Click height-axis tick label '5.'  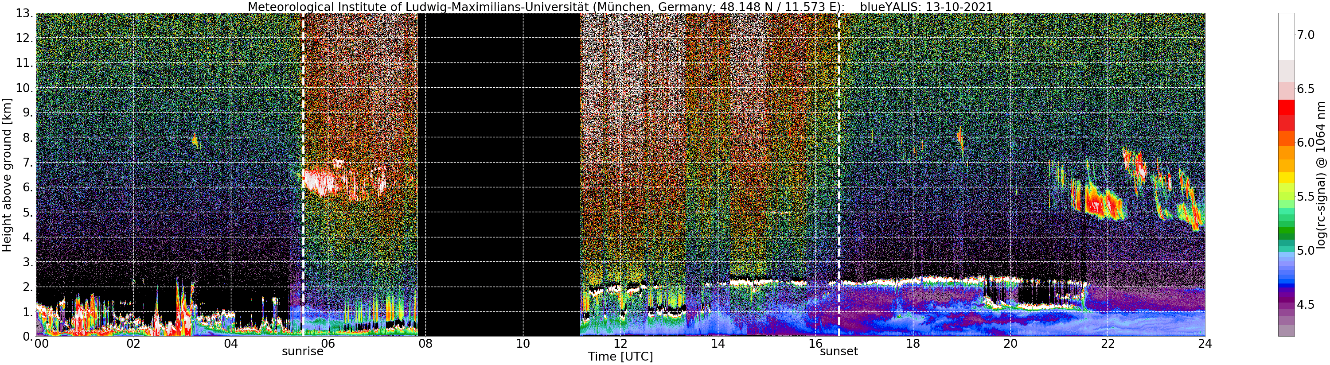pos(27,212)
